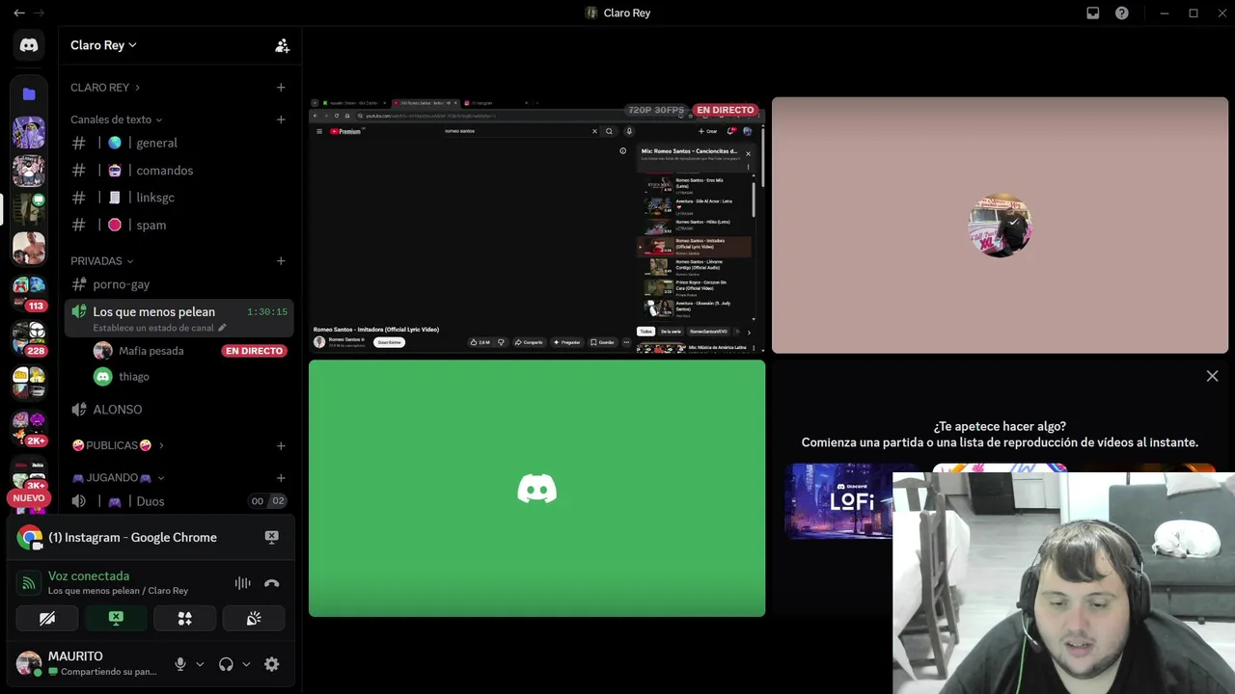The height and width of the screenshot is (694, 1235).
Task: Click the server with 2K+ badge
Action: 29,425
